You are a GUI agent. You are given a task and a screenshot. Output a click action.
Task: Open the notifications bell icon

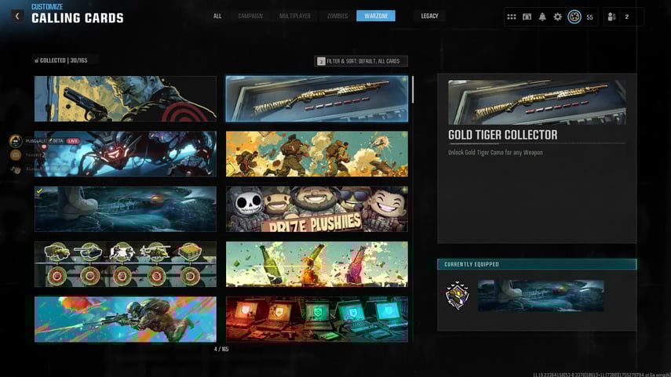[x=542, y=16]
